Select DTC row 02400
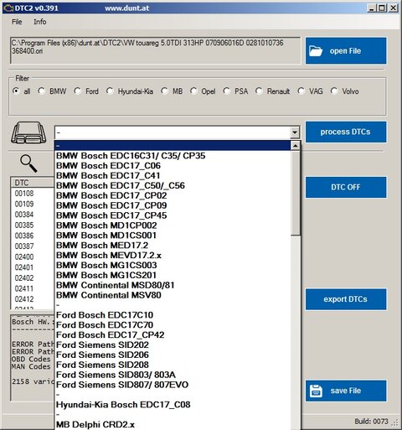The width and height of the screenshot is (402, 430). pyautogui.click(x=33, y=256)
